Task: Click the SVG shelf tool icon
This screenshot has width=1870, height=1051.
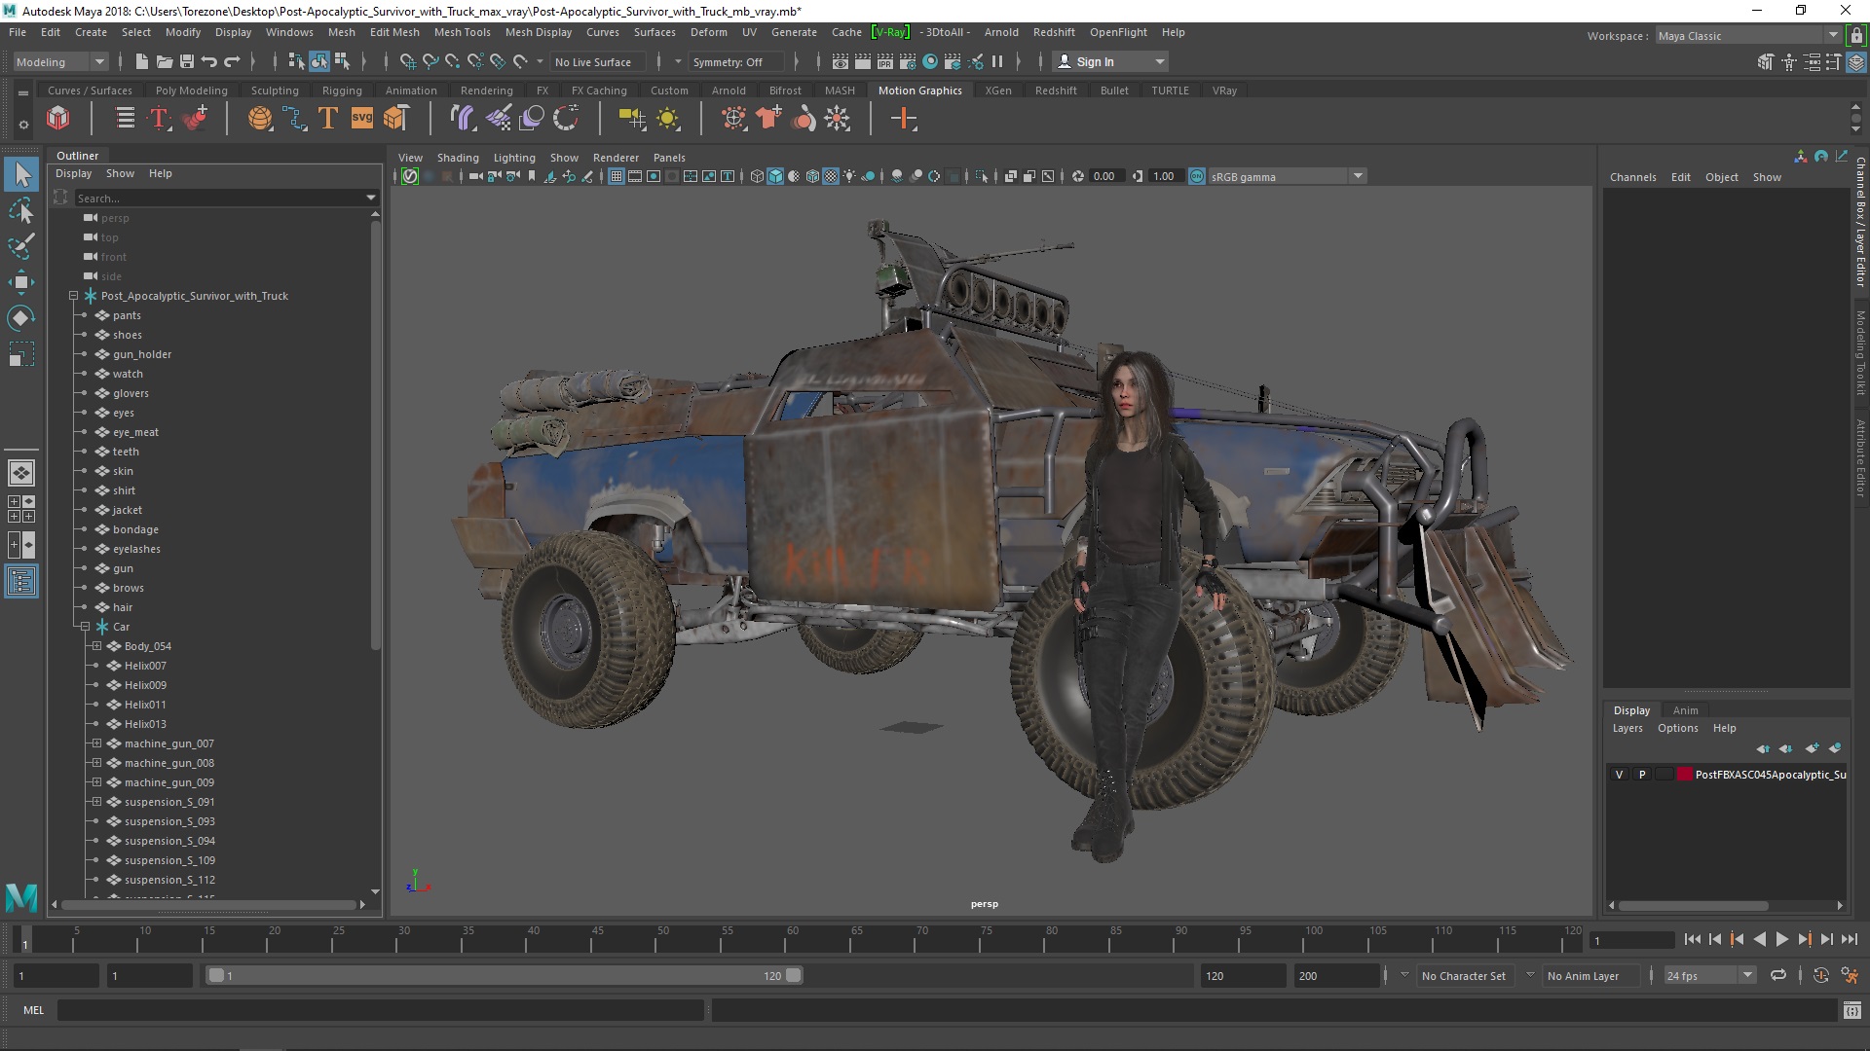Action: [x=361, y=119]
